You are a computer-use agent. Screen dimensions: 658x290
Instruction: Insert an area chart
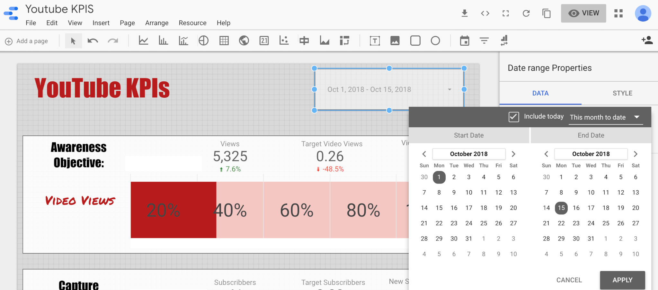tap(325, 41)
